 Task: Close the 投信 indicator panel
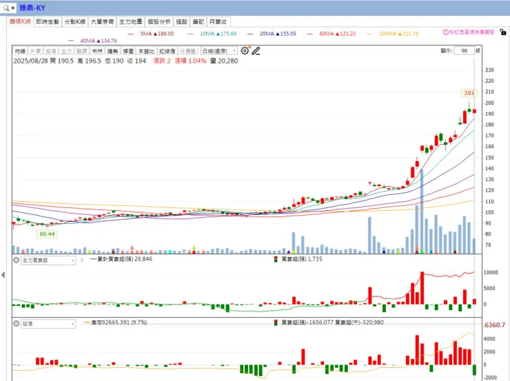[x=17, y=323]
